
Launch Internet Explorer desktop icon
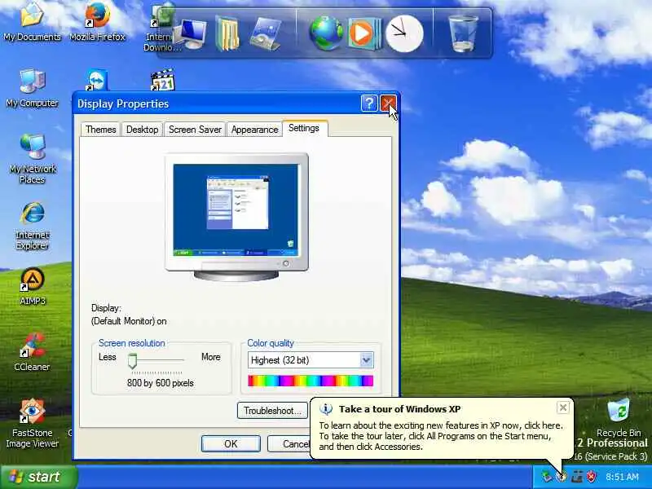(32, 226)
